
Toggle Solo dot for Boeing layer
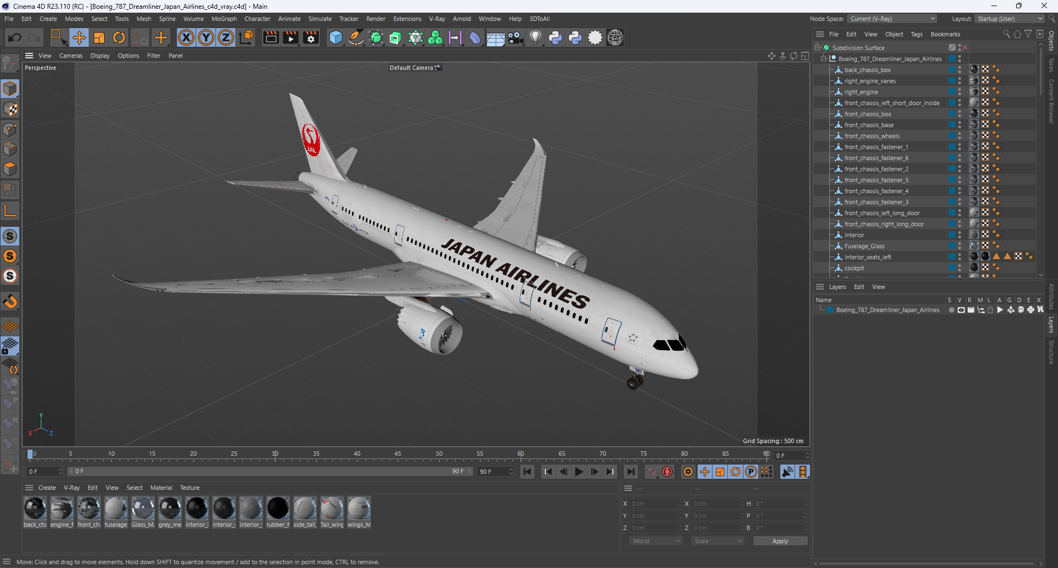(x=951, y=310)
